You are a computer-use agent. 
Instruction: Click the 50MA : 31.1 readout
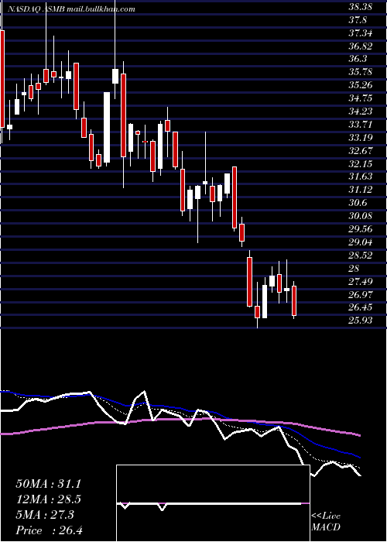[x=49, y=484]
